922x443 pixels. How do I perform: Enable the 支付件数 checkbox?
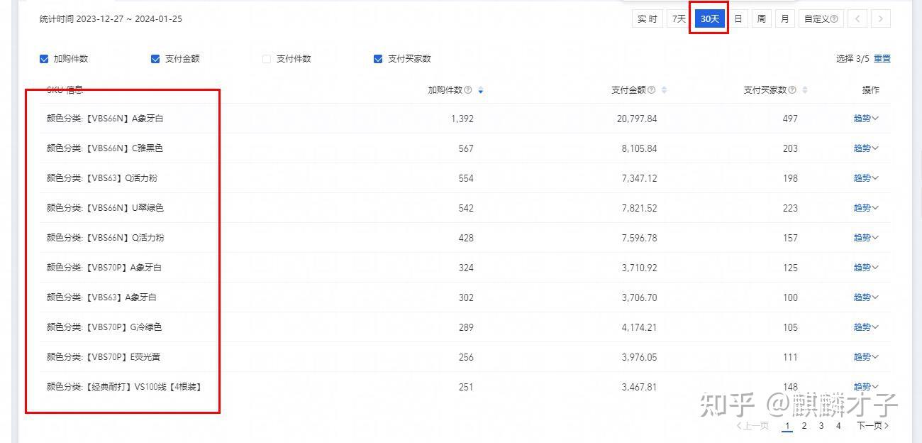click(x=267, y=59)
